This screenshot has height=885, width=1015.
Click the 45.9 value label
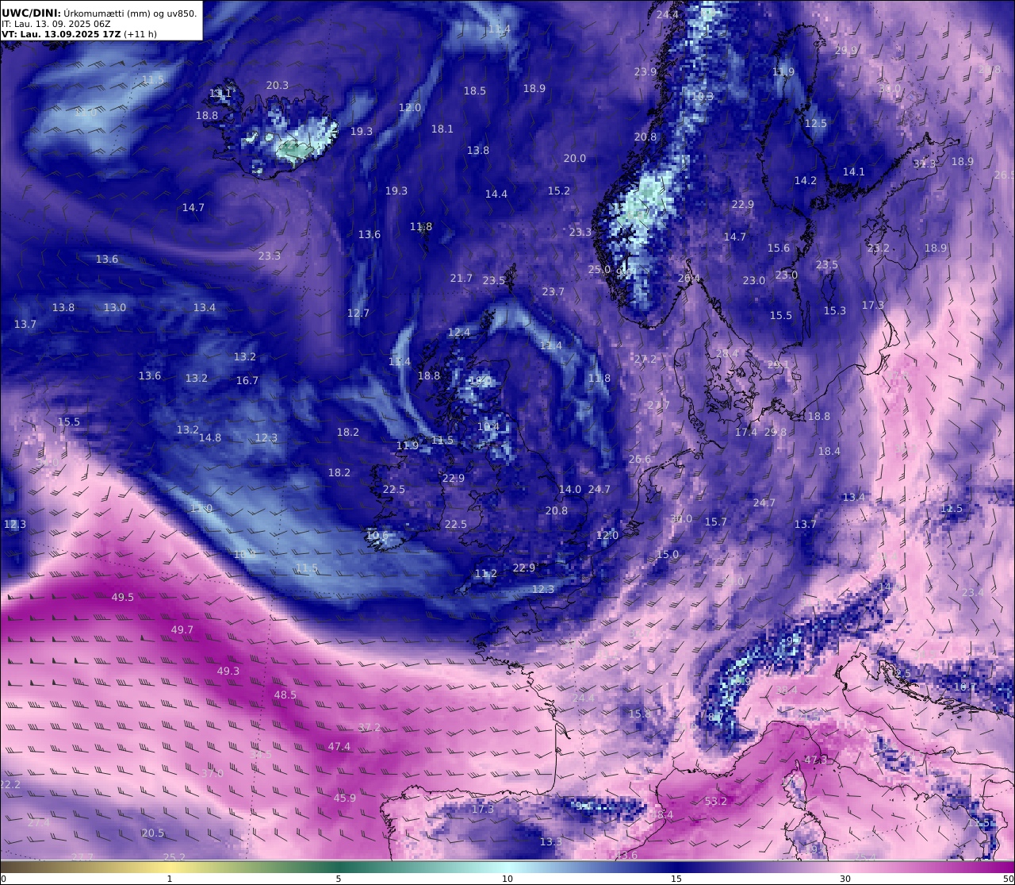tap(345, 798)
